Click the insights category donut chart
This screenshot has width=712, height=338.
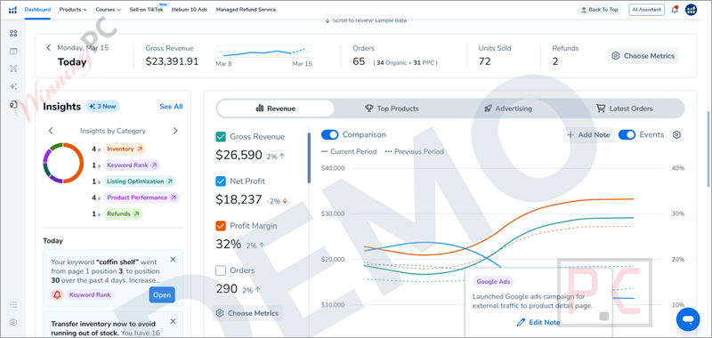tap(63, 163)
